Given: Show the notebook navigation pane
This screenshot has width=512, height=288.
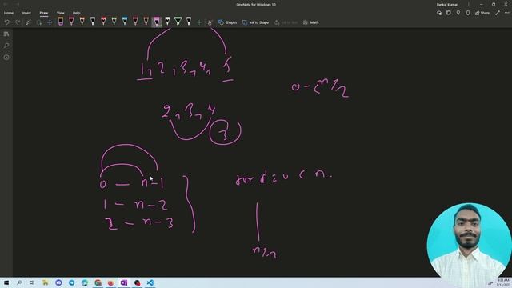Looking at the screenshot, I should pyautogui.click(x=6, y=34).
